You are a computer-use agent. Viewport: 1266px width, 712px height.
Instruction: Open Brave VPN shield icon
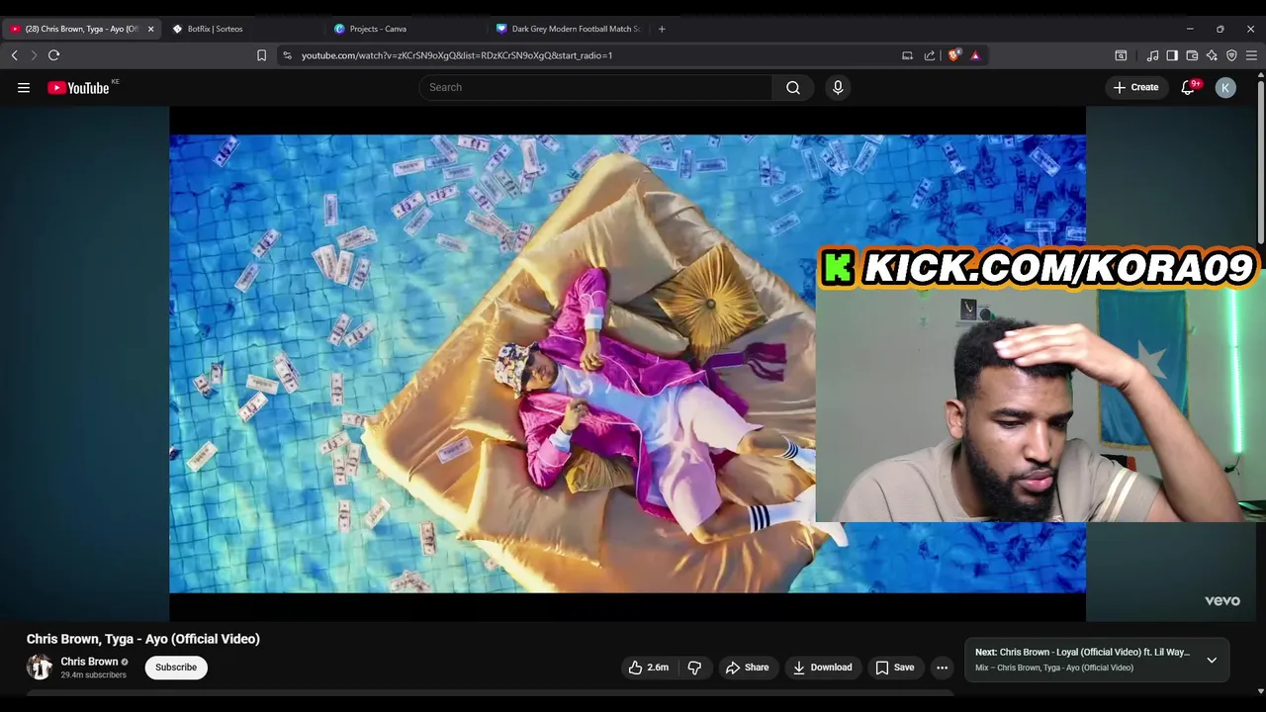click(x=1231, y=55)
